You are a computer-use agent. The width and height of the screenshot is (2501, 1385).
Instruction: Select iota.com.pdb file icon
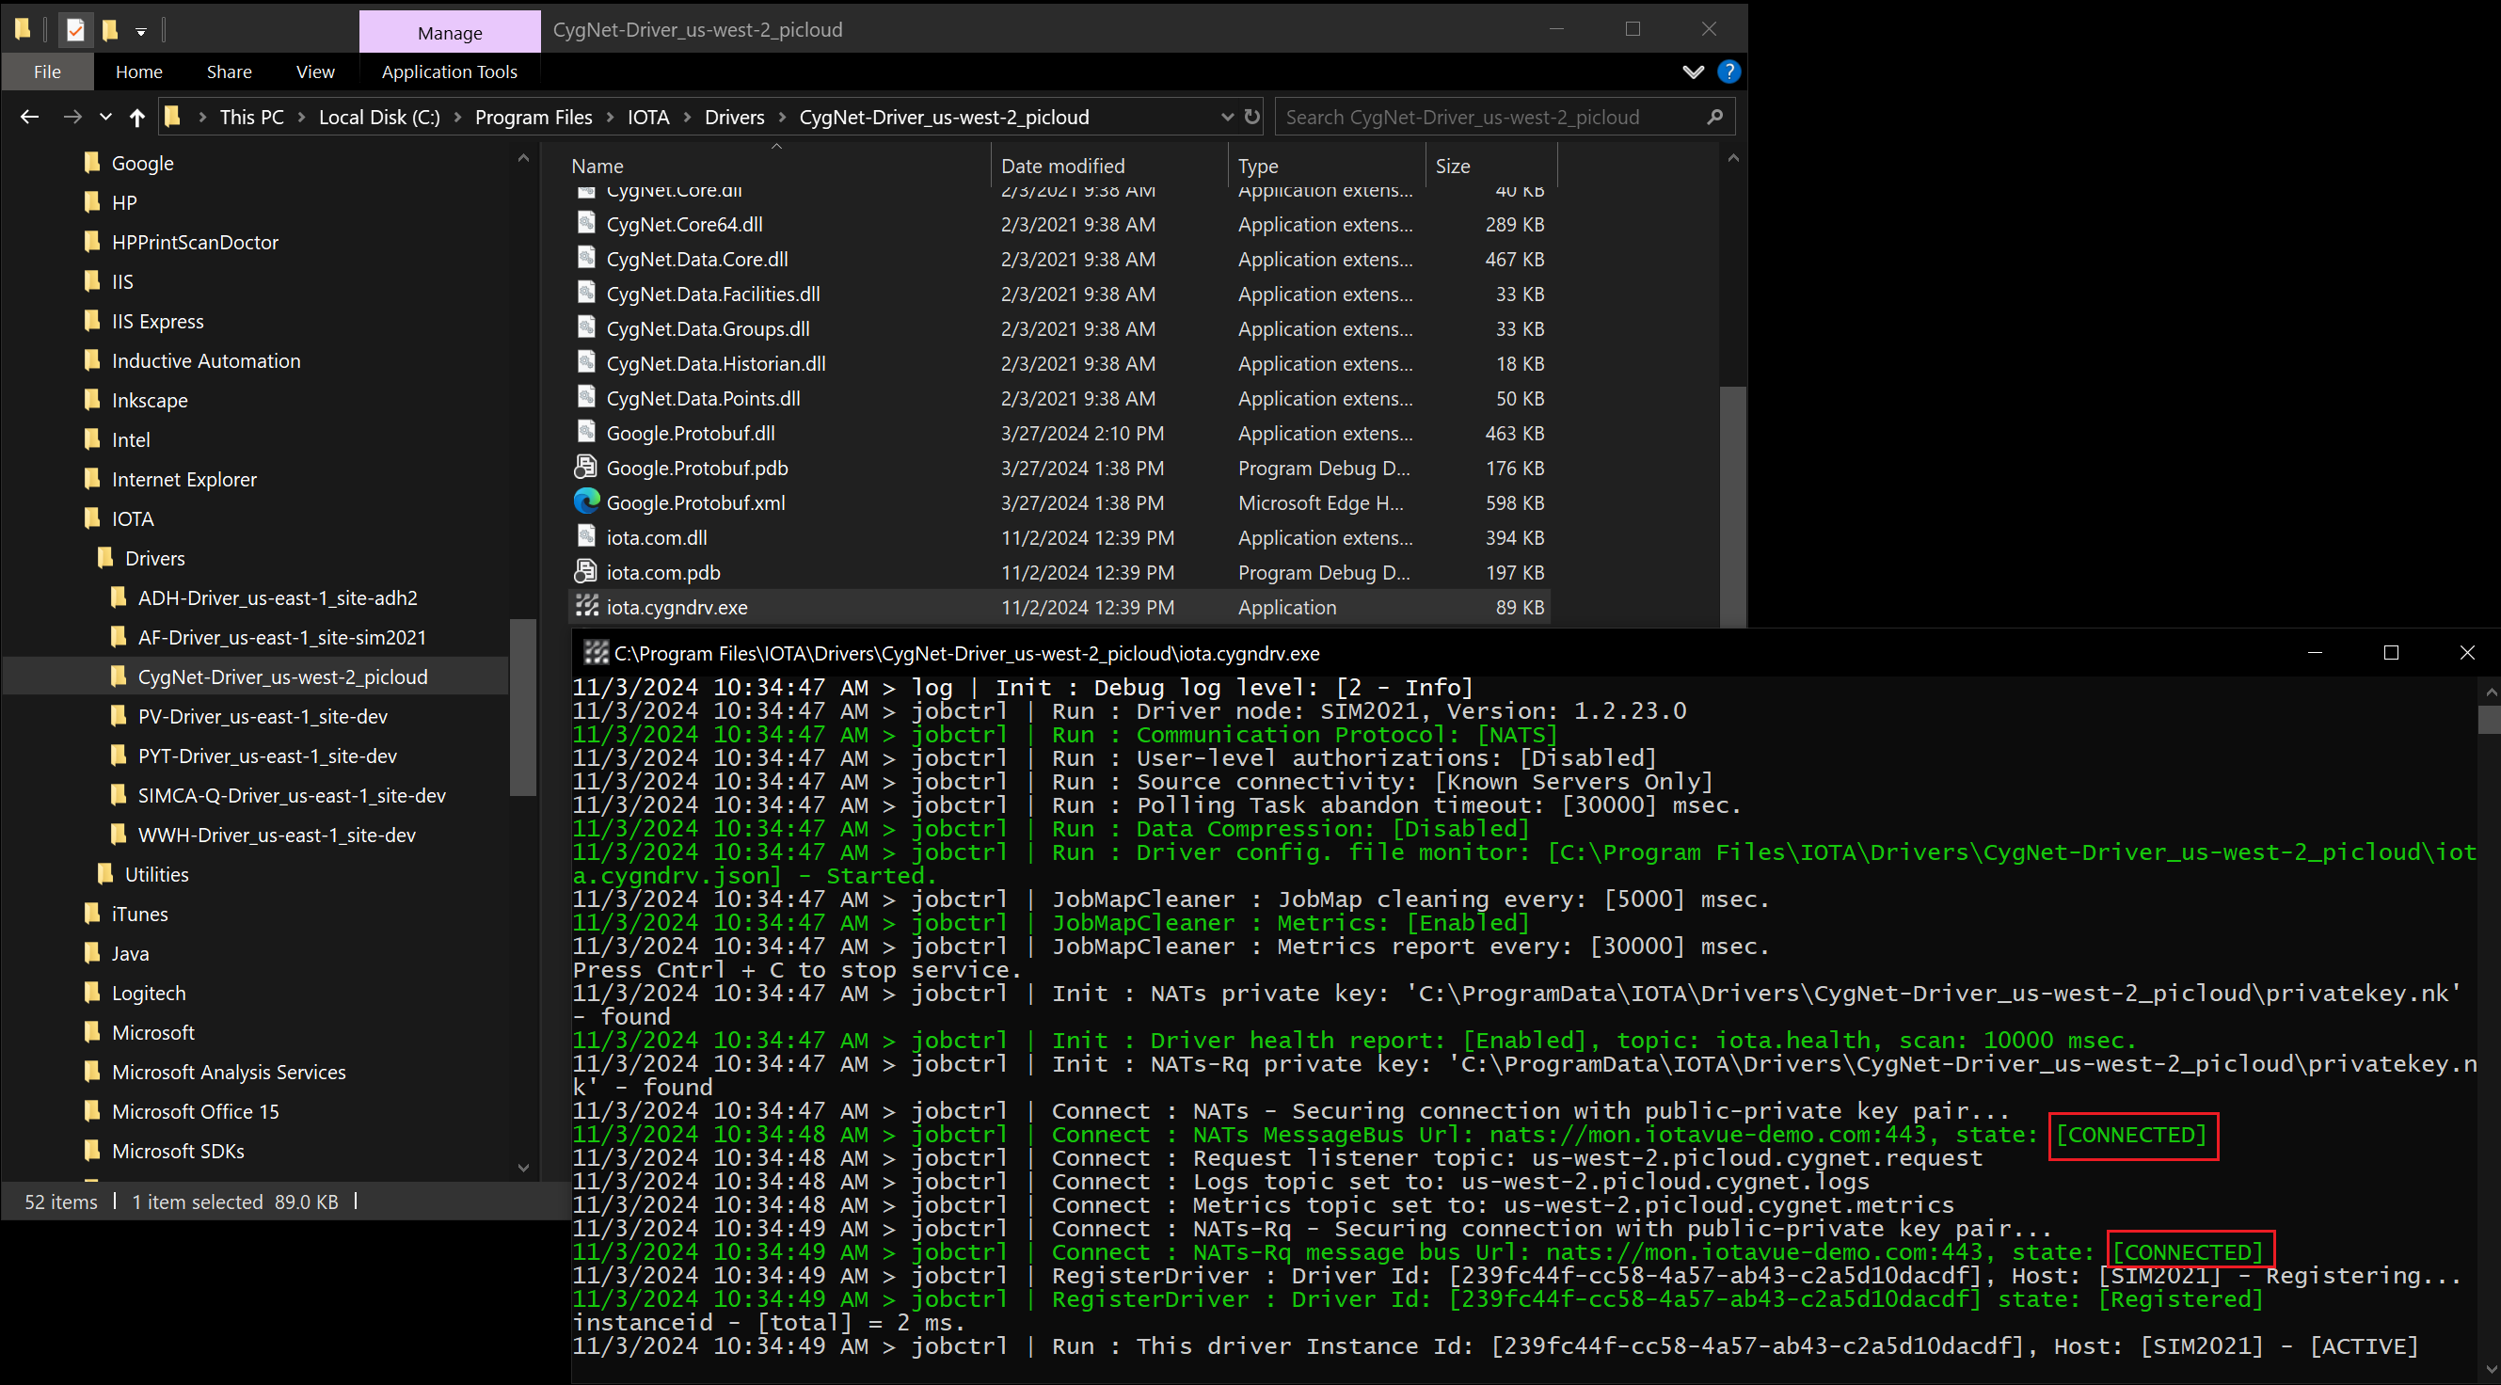[x=585, y=571]
